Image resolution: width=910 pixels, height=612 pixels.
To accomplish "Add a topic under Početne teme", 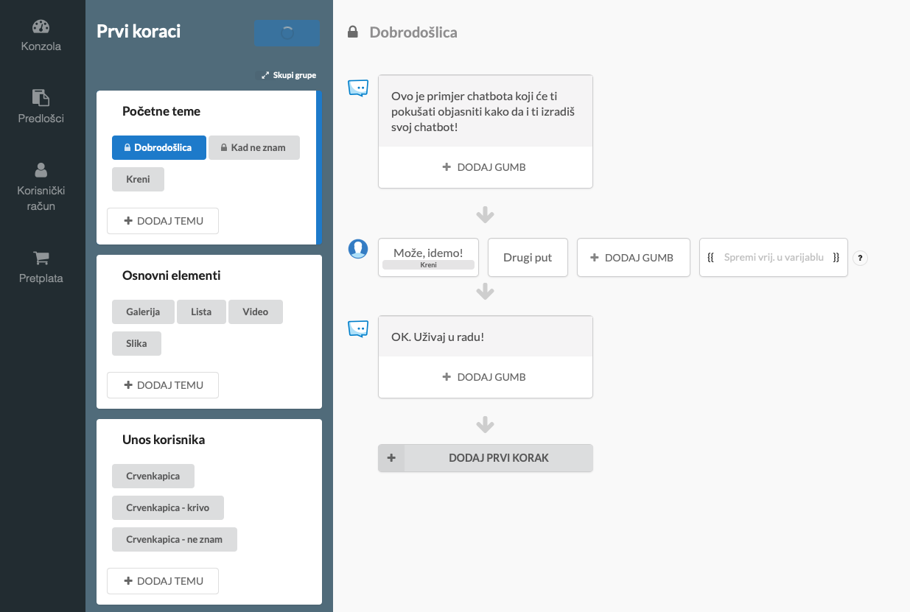I will (x=163, y=221).
